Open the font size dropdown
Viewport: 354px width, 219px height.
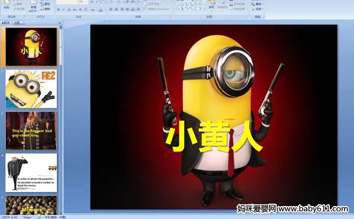tap(84, 2)
